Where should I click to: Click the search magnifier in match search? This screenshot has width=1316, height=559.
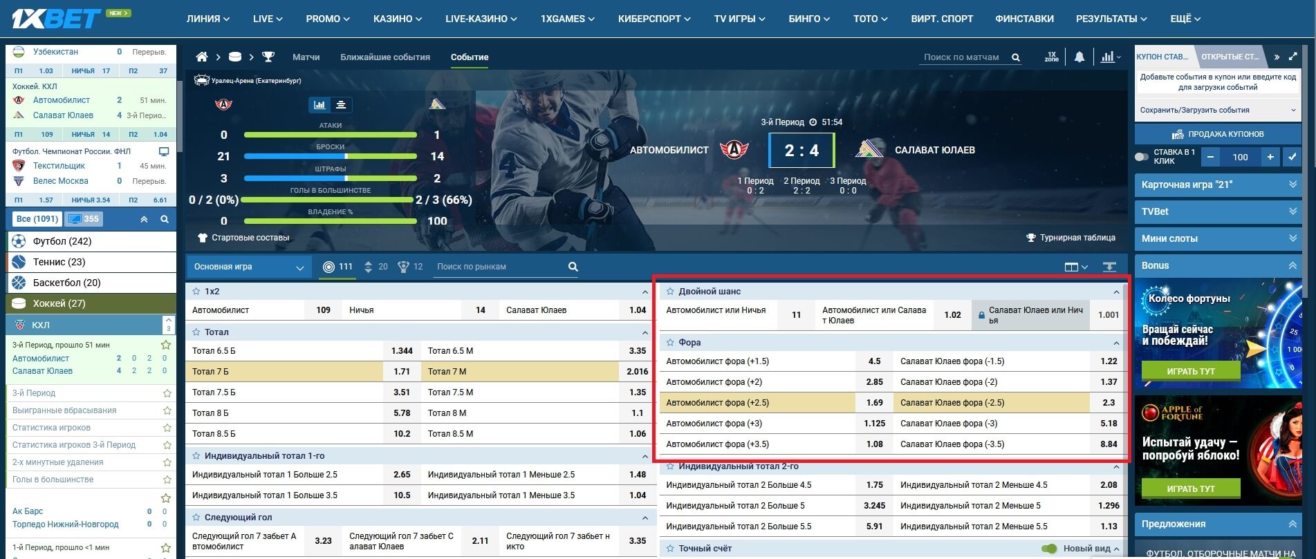point(1015,57)
